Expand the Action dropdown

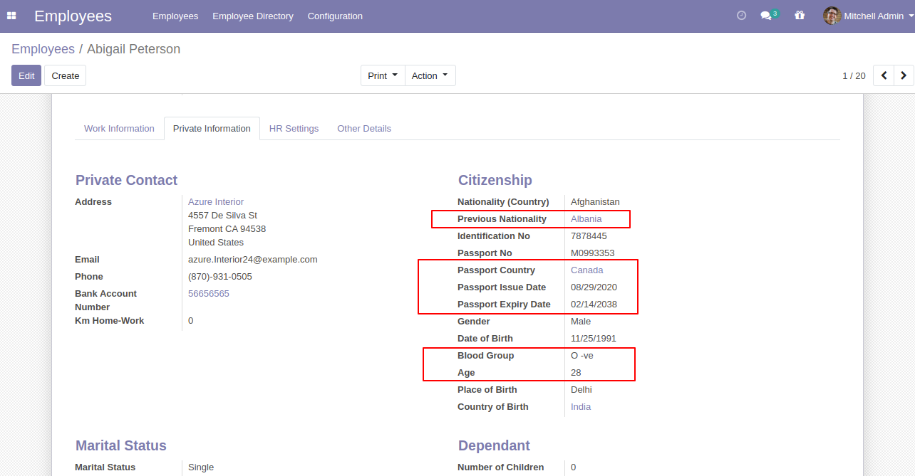[430, 75]
